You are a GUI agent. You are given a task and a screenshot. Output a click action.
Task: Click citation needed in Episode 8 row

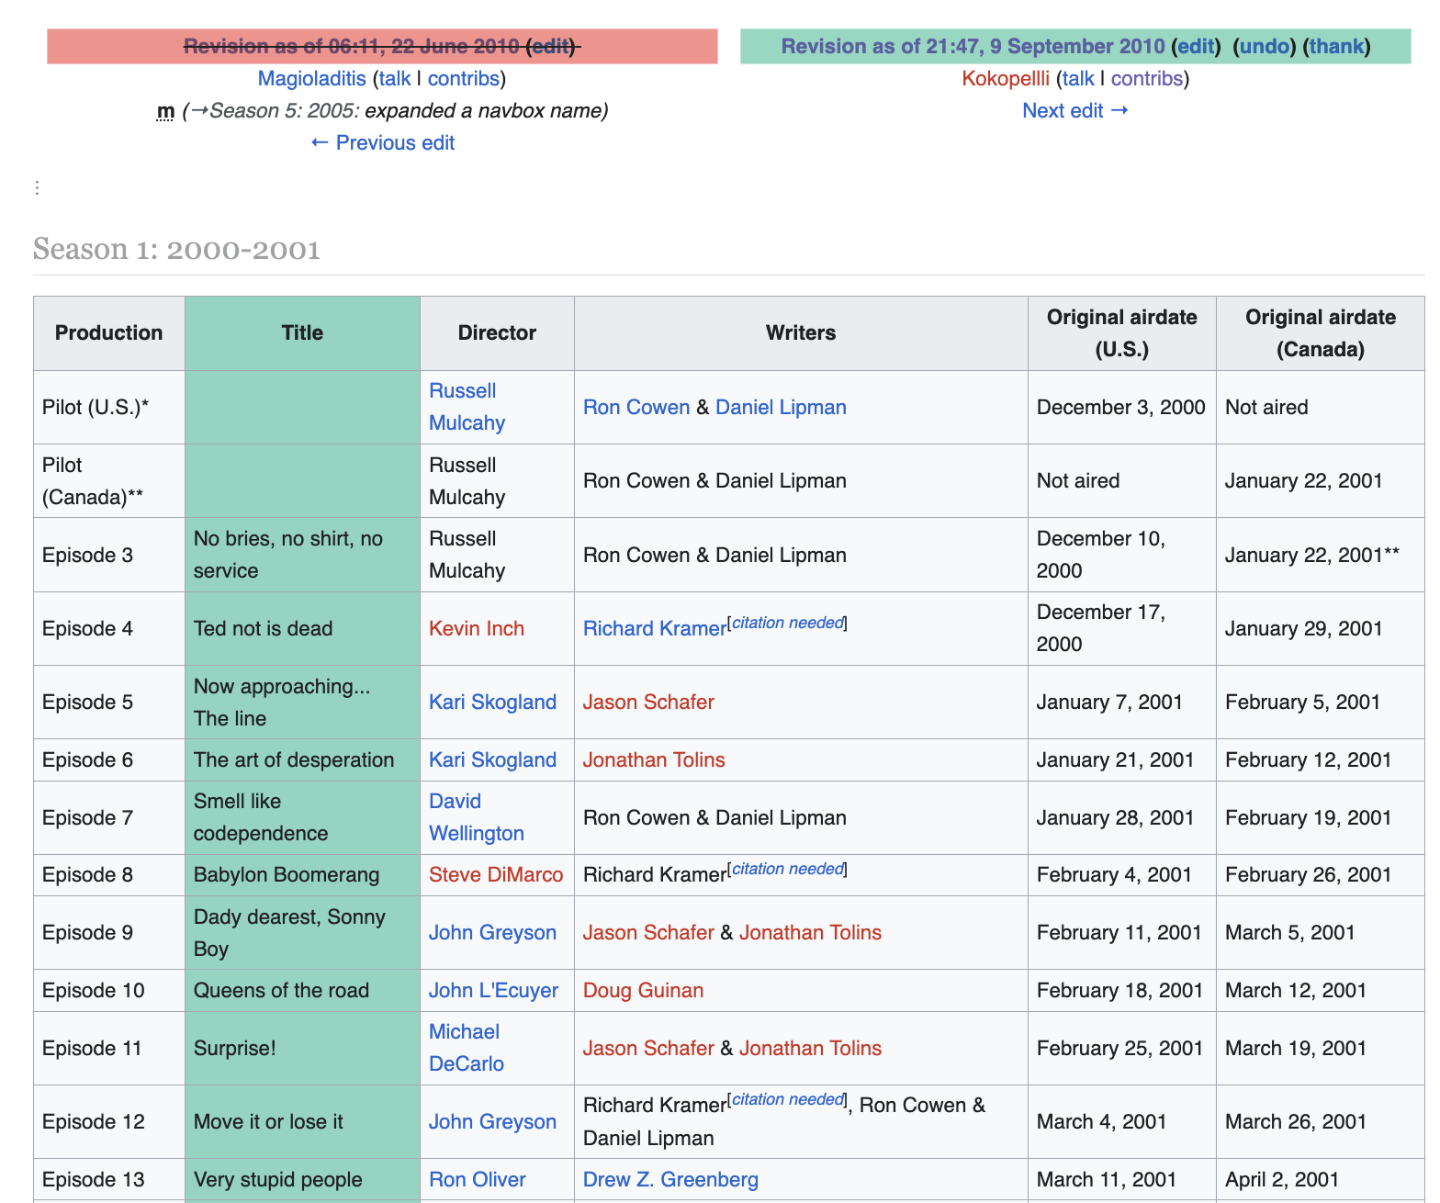(x=788, y=869)
